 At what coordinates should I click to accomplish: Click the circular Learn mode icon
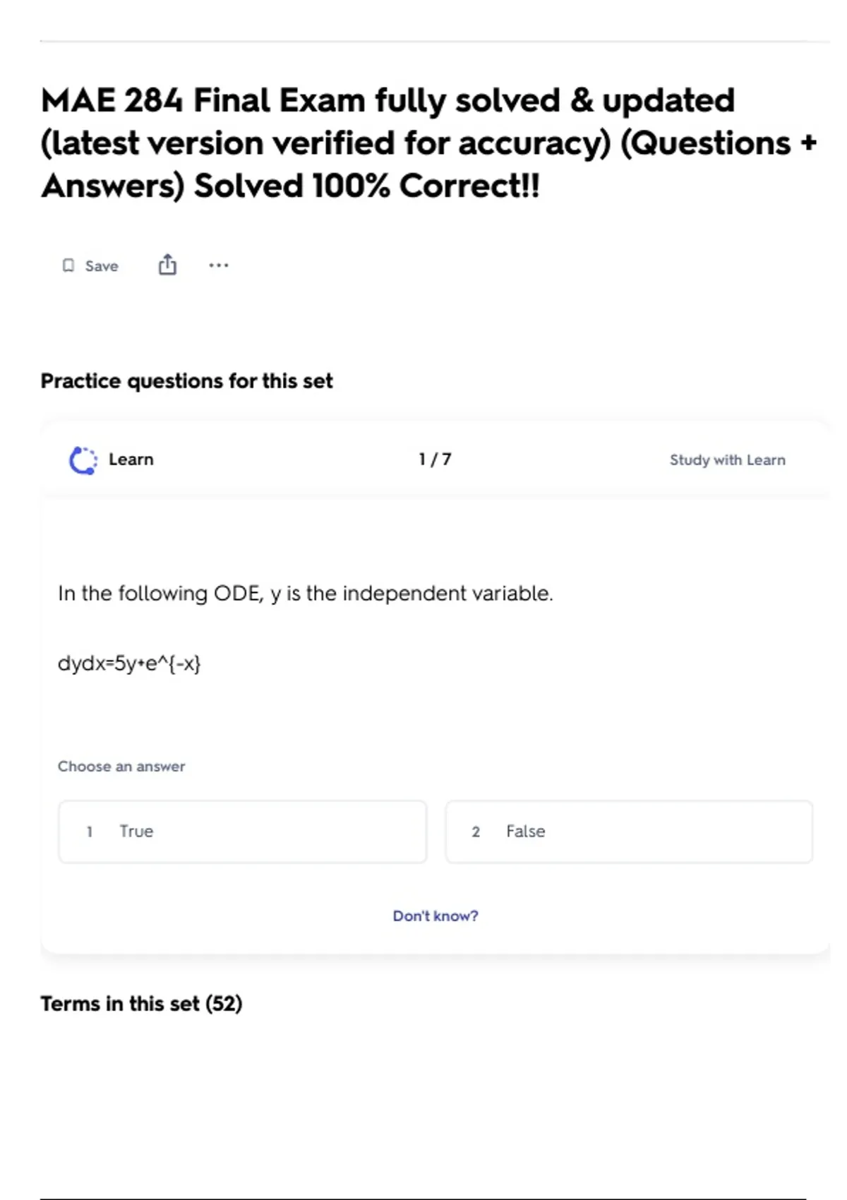pyautogui.click(x=83, y=460)
